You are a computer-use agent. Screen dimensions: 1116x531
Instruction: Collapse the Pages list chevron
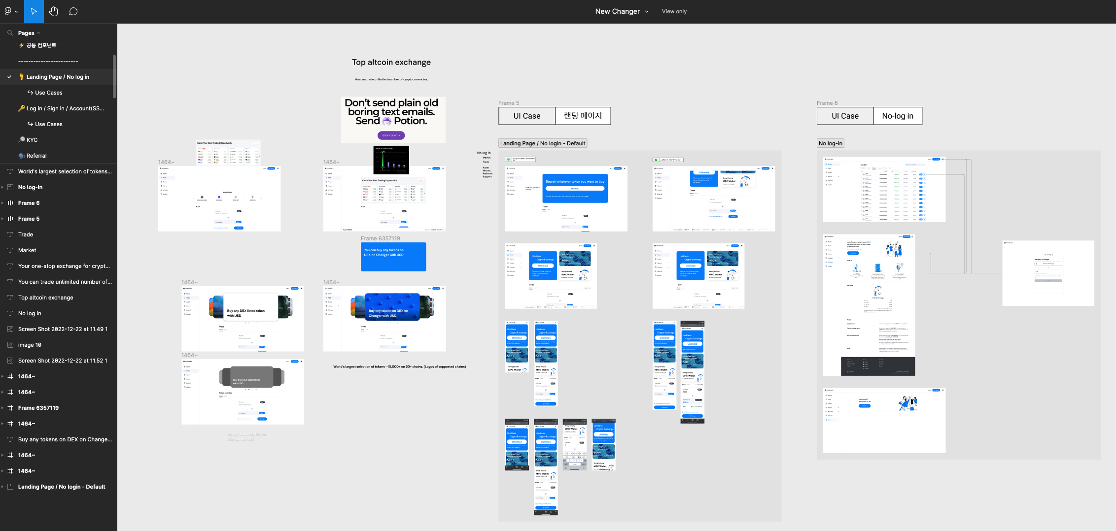[38, 33]
